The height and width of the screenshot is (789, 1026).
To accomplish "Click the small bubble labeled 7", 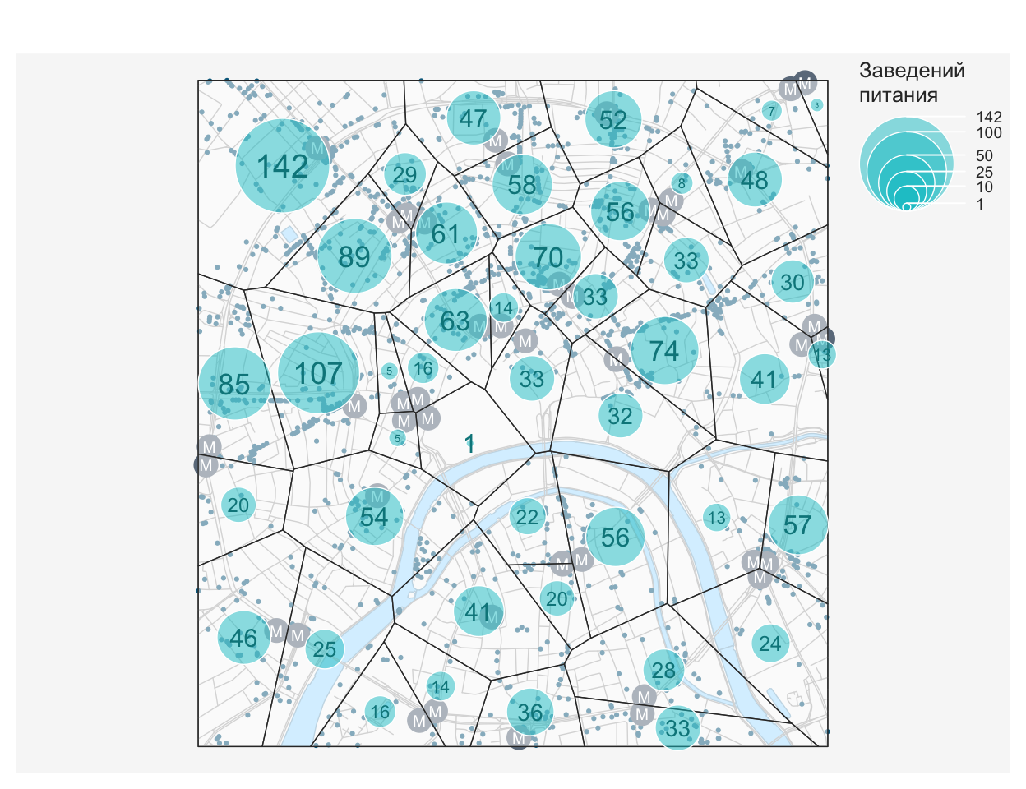I will pos(770,111).
